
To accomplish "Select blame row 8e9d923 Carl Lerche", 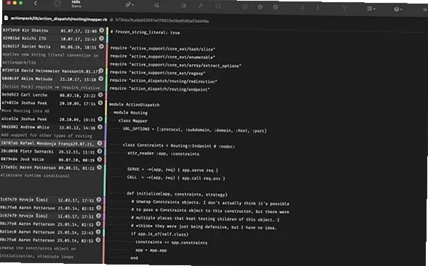I will pos(52,95).
